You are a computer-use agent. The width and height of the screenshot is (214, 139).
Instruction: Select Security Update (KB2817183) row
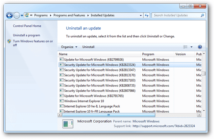pyautogui.click(x=130, y=80)
